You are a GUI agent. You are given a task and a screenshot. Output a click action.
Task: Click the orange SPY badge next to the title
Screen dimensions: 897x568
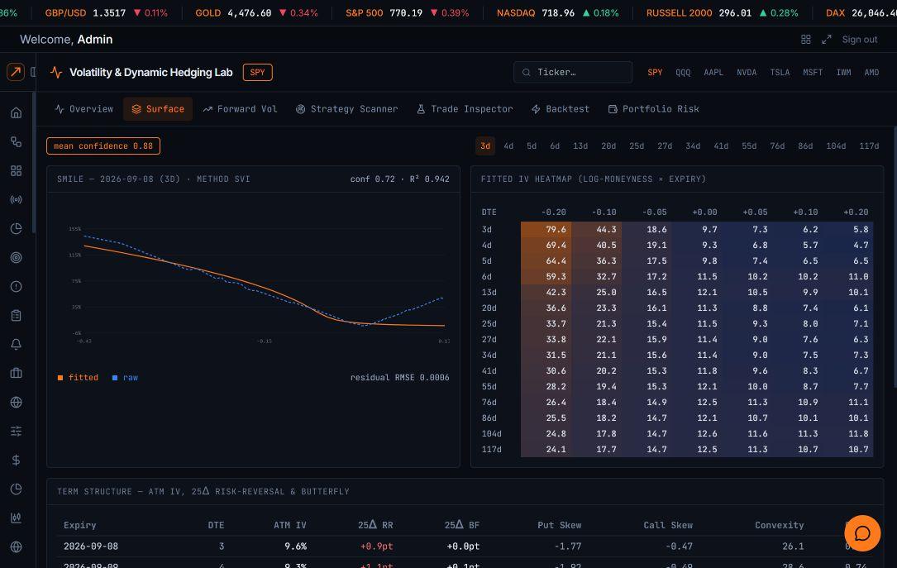(x=257, y=72)
